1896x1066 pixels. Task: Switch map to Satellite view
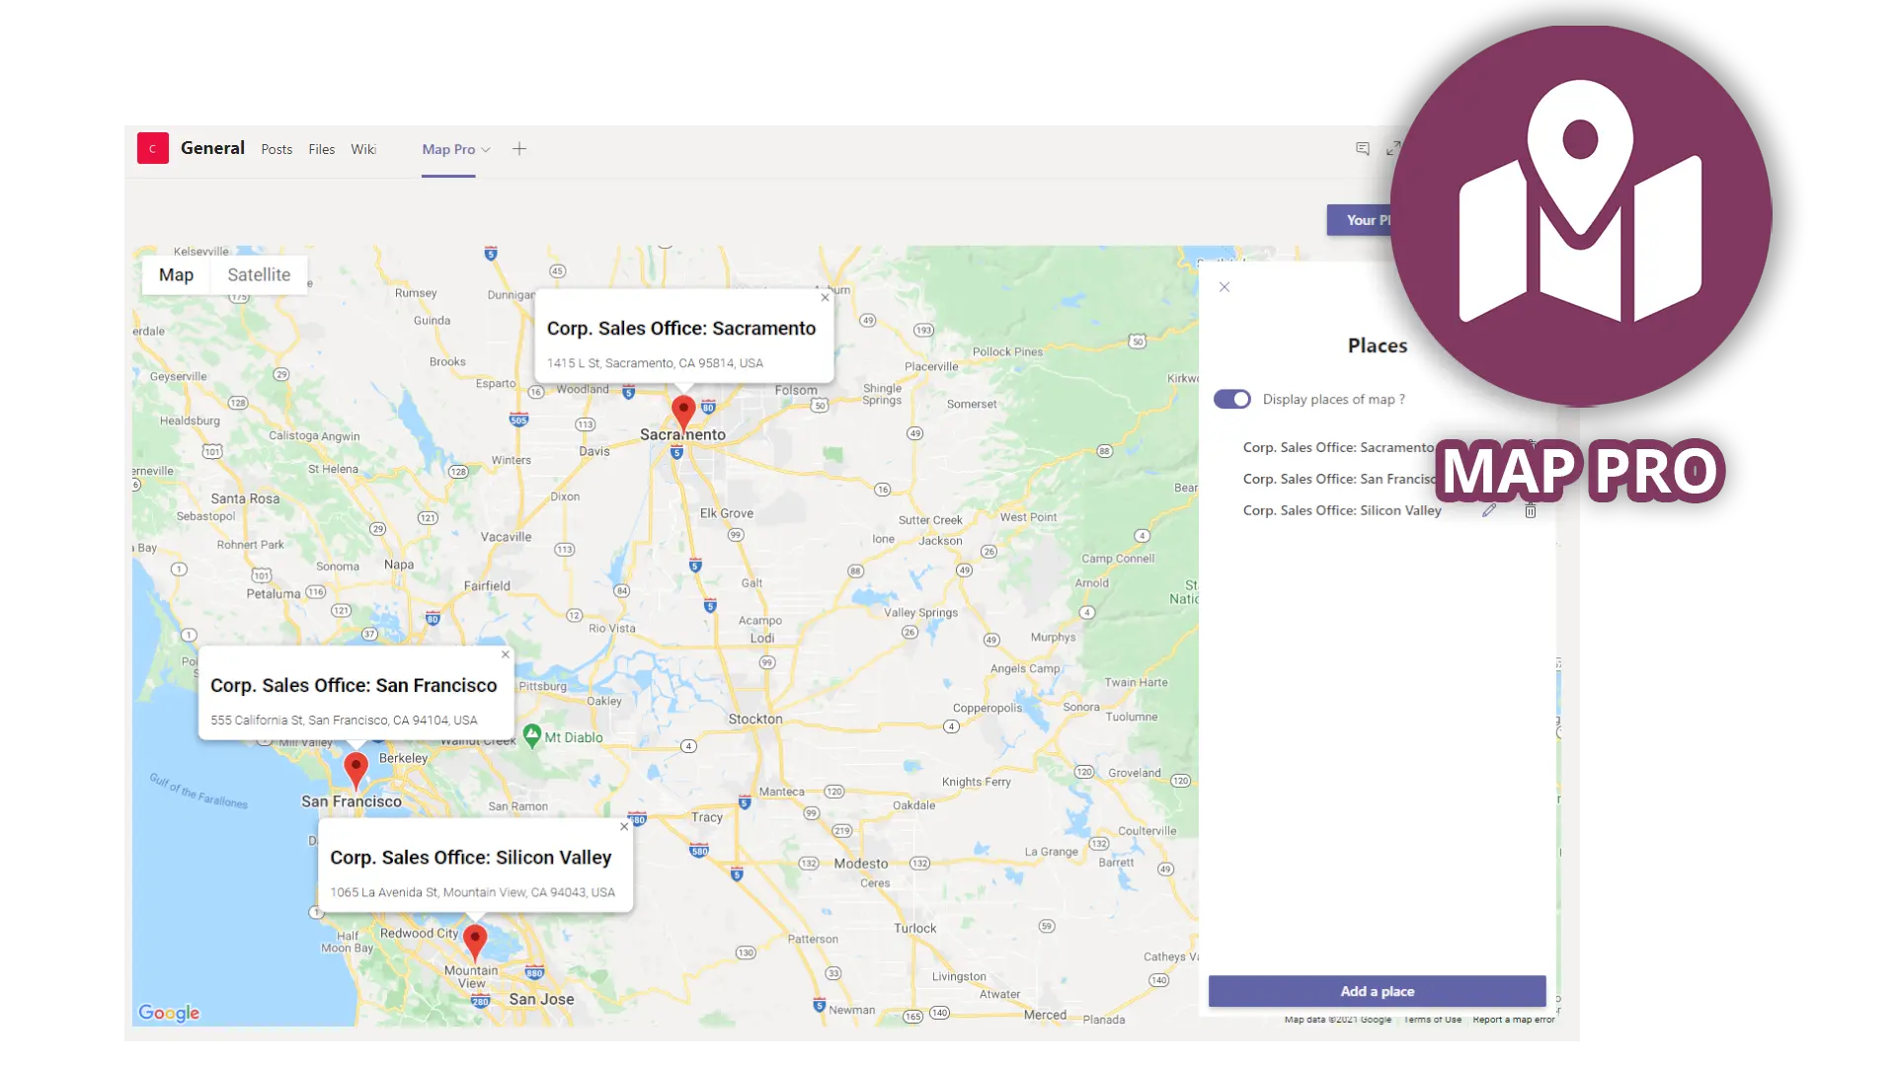259,274
